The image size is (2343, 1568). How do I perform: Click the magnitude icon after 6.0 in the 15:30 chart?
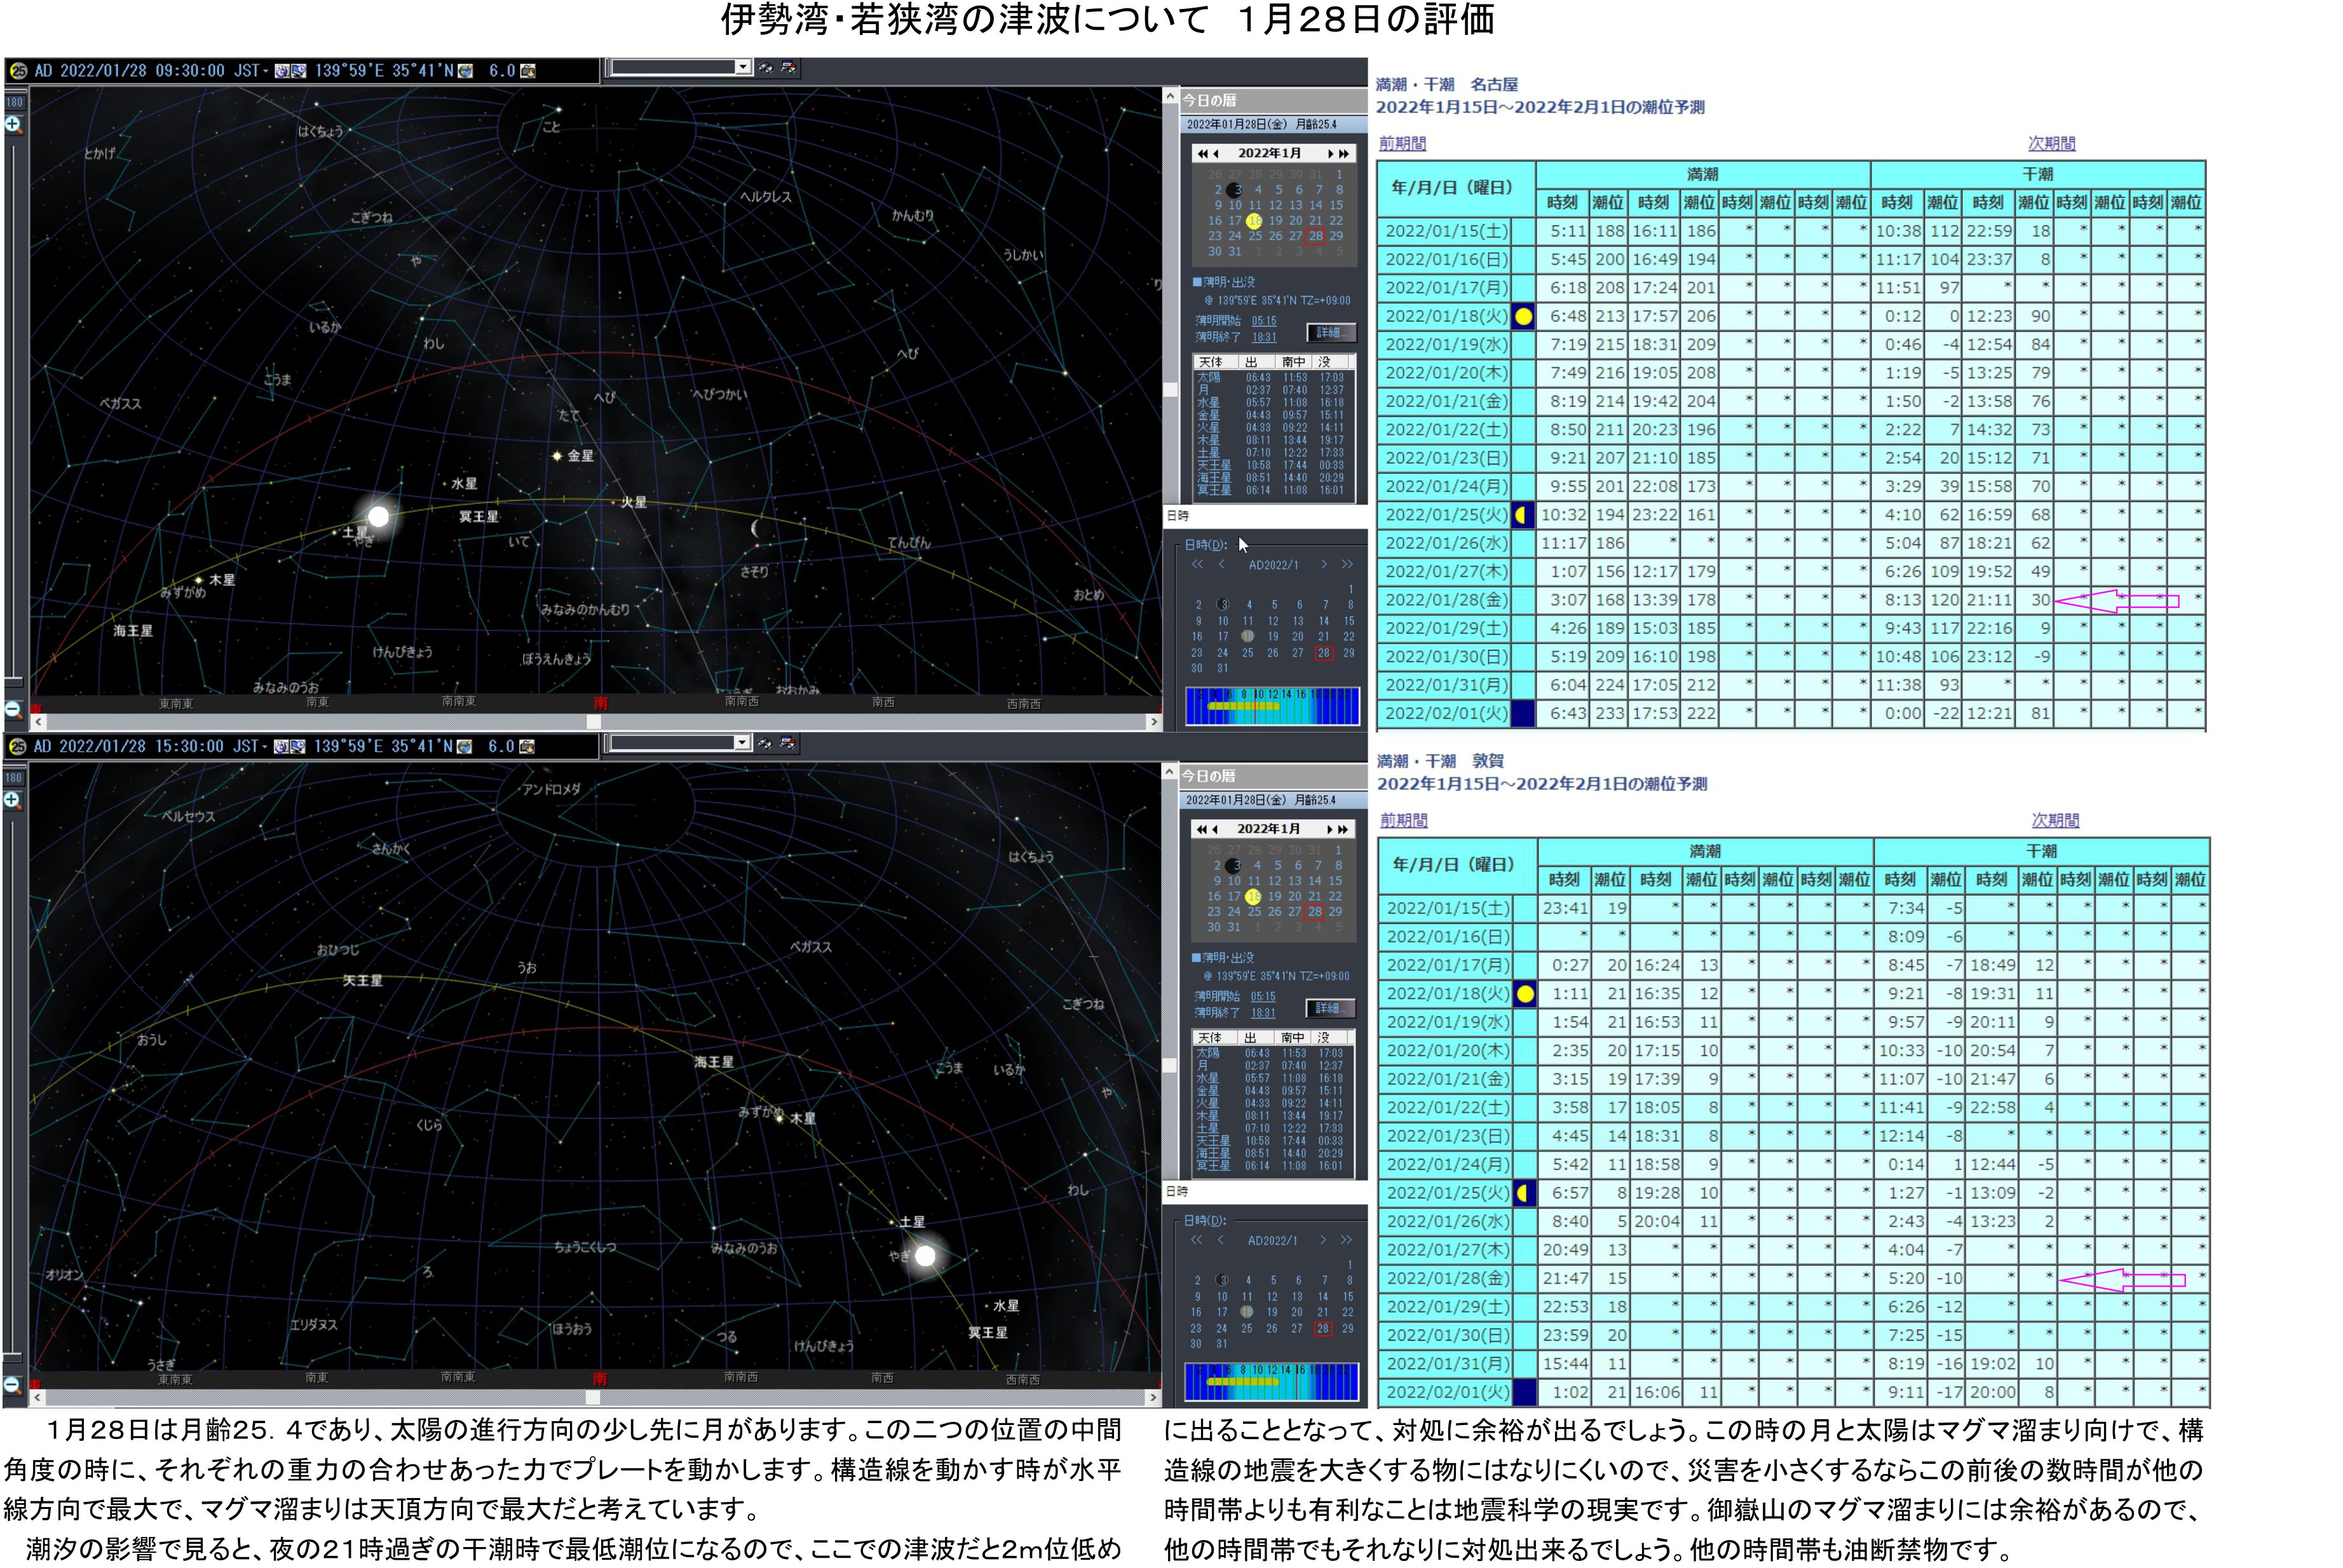pyautogui.click(x=527, y=747)
